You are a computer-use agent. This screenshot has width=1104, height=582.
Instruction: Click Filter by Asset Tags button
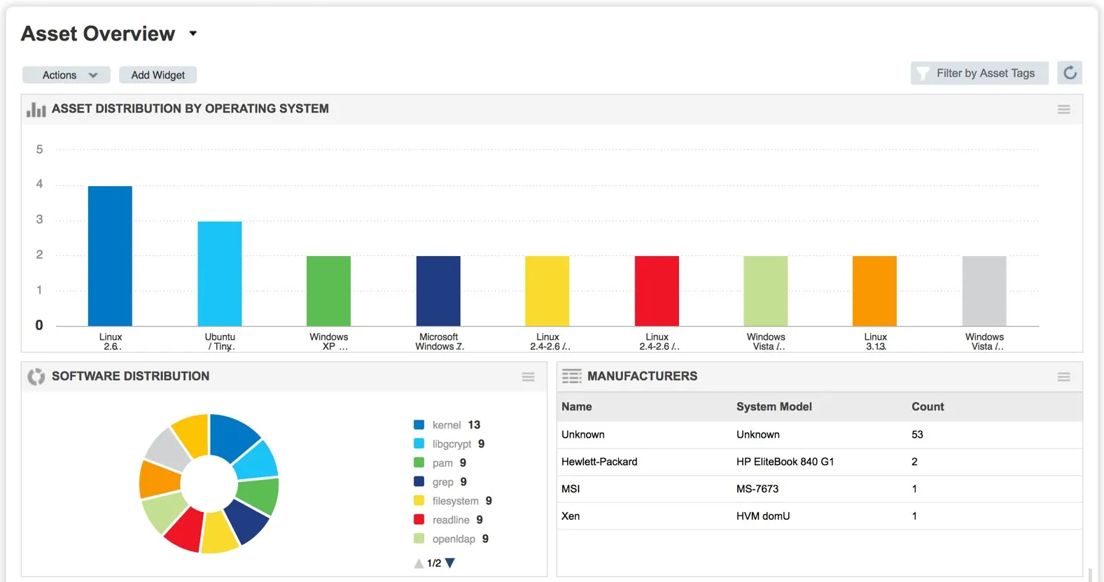(x=979, y=73)
